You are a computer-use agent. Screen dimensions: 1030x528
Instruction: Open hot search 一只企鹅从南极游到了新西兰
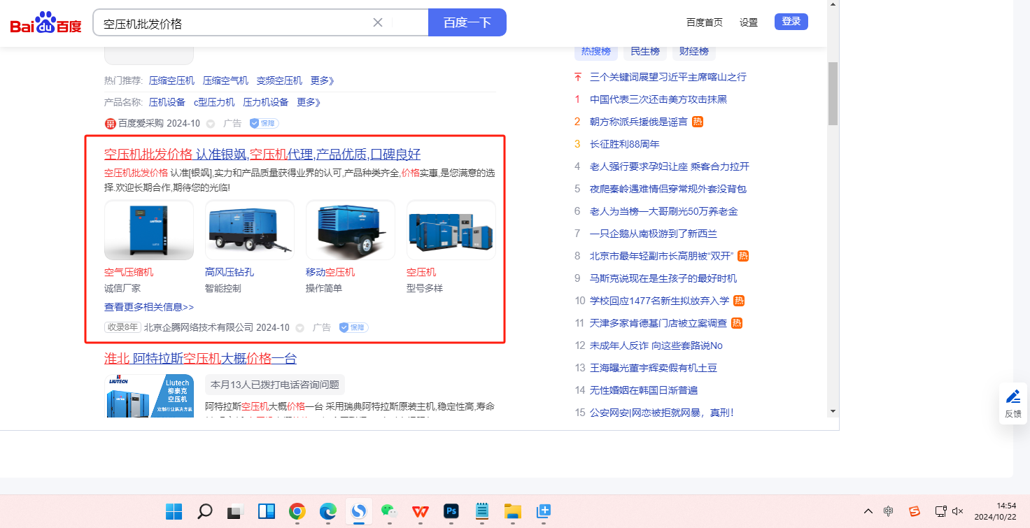(654, 234)
